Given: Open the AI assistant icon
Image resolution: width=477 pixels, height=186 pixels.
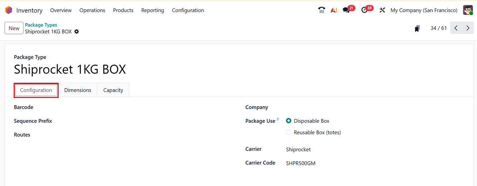Looking at the screenshot, I should point(334,10).
